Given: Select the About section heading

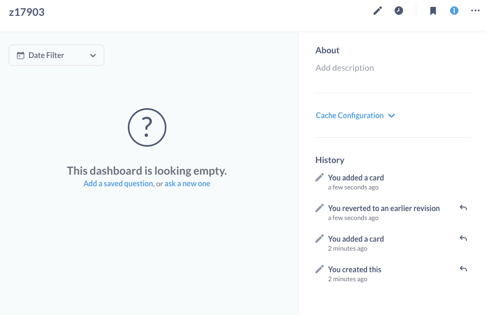Looking at the screenshot, I should click(327, 50).
